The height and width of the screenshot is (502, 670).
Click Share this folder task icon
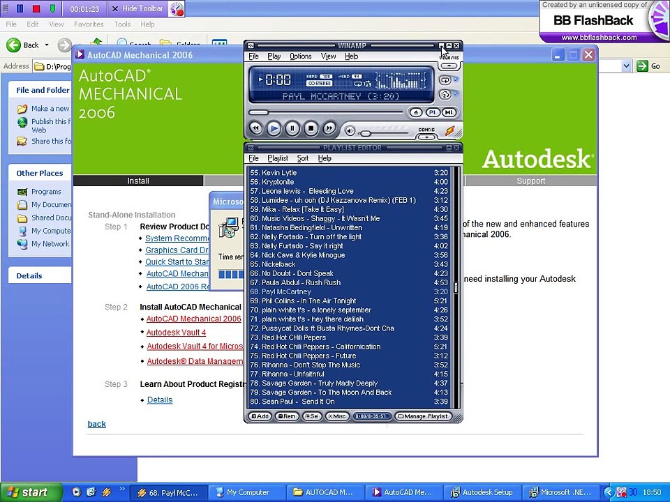22,142
